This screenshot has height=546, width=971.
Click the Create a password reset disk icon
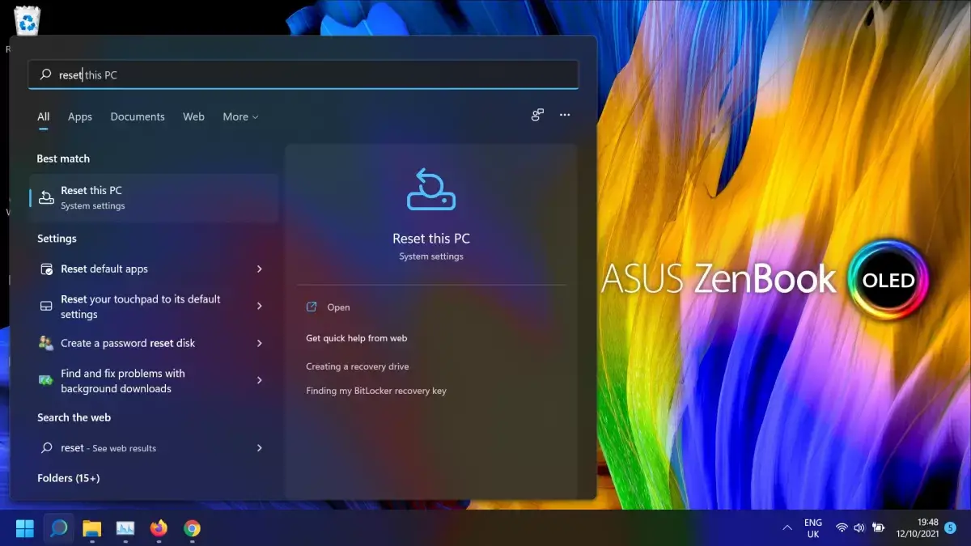click(x=46, y=343)
